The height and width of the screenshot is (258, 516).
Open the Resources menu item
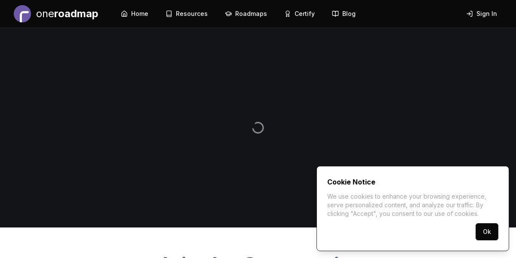(x=187, y=14)
